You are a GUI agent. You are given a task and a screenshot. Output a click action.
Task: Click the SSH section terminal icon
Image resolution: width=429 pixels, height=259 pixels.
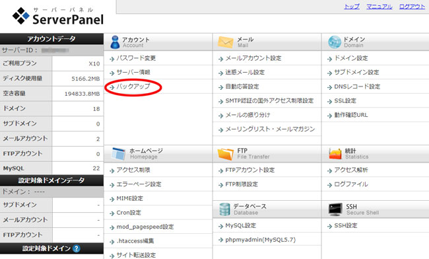point(335,209)
